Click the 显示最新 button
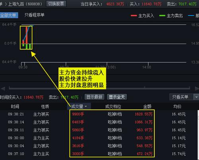Image resolution: width=199 pixels, height=160 pixels. [94, 97]
